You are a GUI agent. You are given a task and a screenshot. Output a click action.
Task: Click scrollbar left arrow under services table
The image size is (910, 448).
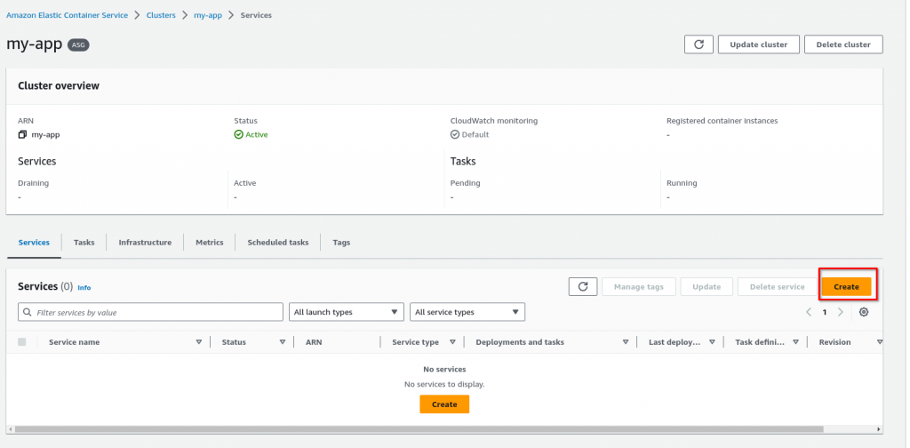click(x=9, y=430)
